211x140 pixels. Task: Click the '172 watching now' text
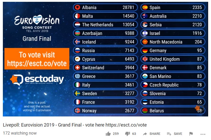pyautogui.click(x=20, y=133)
